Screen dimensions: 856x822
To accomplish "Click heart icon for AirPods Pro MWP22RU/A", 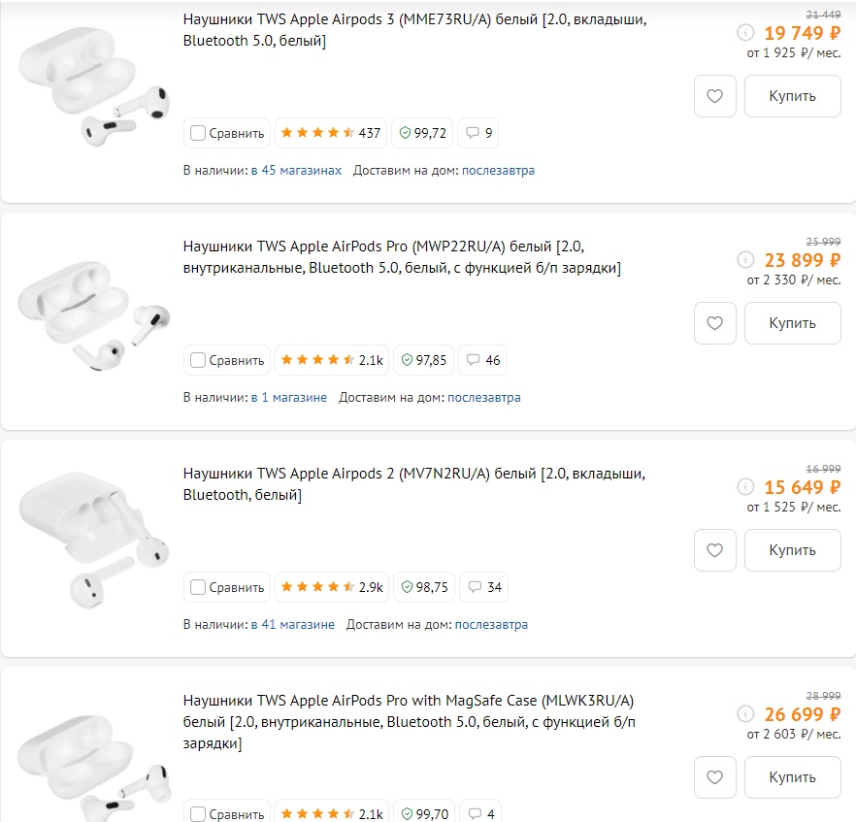I will (x=715, y=323).
